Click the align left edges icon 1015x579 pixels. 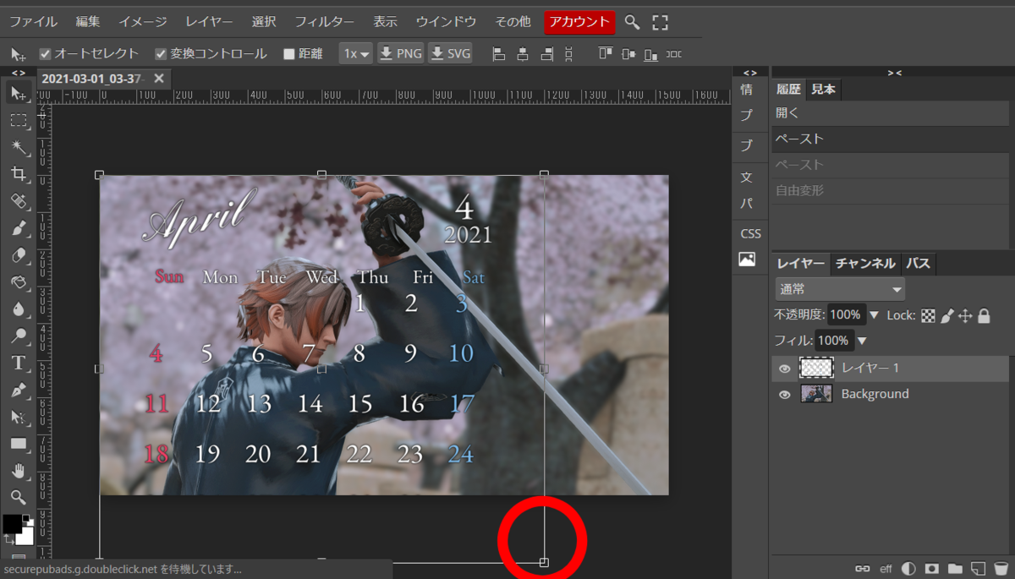[499, 54]
